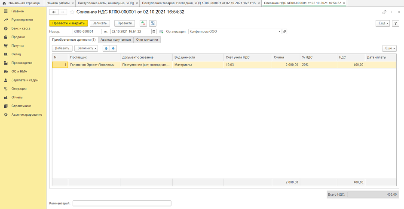Show Дт/Кт postings icon
404x209 pixels.
(144, 23)
